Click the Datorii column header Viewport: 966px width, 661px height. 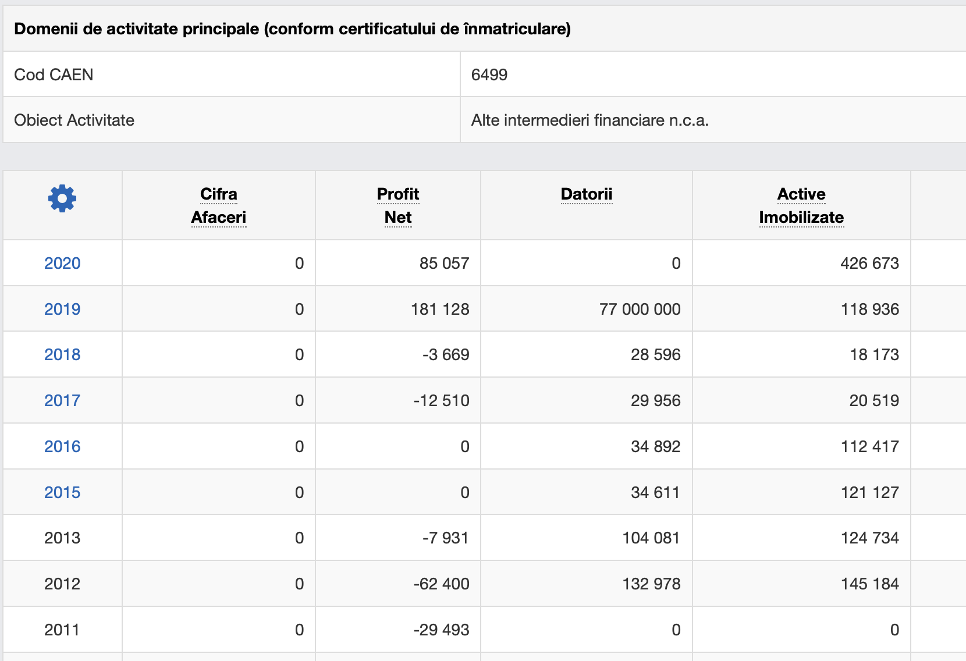click(587, 194)
